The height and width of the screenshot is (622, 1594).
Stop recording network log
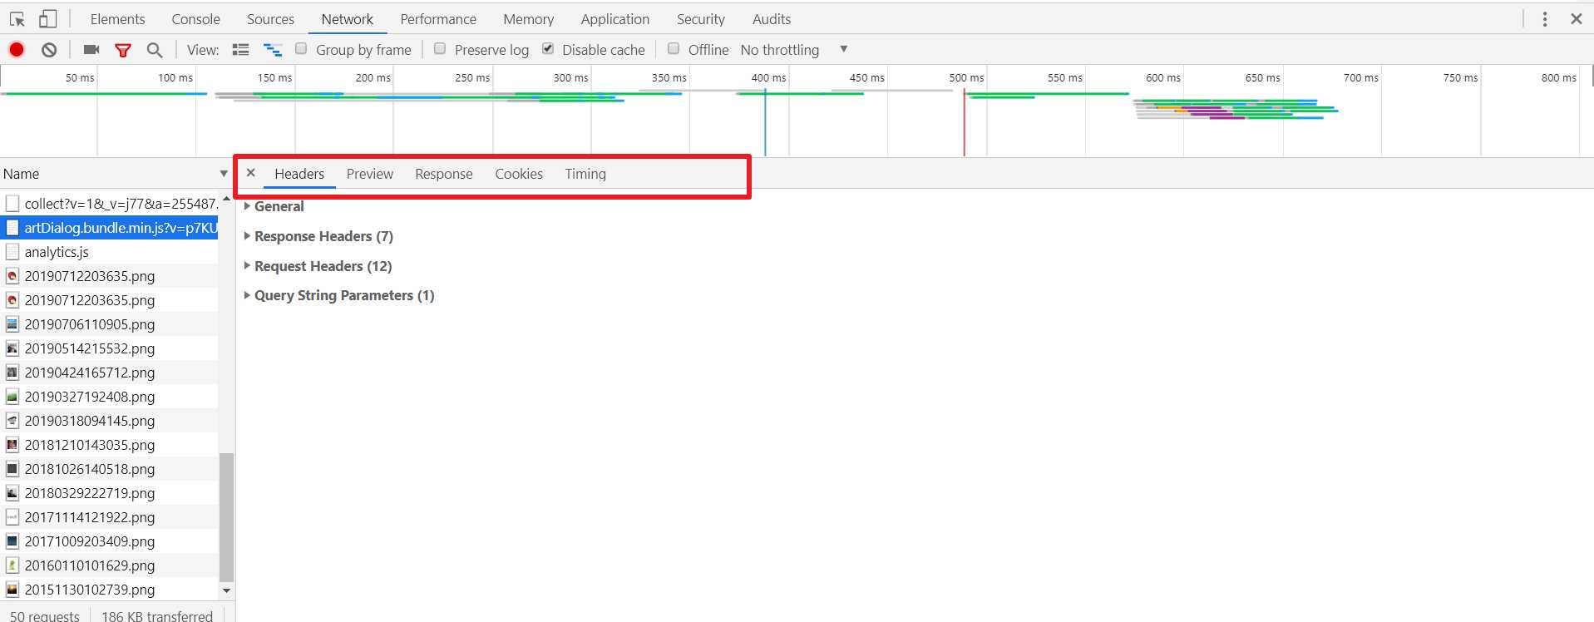[x=17, y=50]
